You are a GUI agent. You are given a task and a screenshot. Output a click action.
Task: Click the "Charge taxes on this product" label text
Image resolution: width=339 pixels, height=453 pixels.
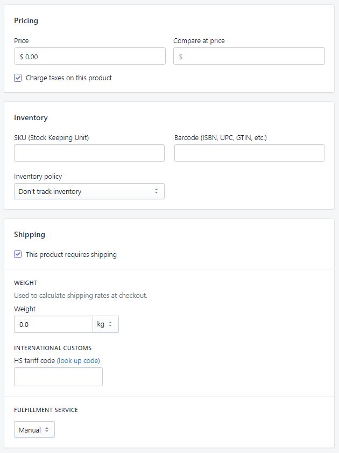click(x=69, y=78)
